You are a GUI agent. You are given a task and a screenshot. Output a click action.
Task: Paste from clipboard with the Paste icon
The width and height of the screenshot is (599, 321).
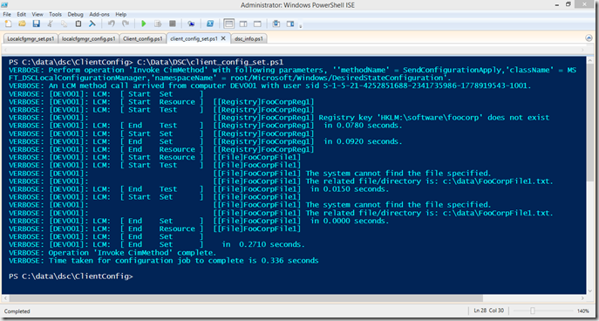coord(78,24)
